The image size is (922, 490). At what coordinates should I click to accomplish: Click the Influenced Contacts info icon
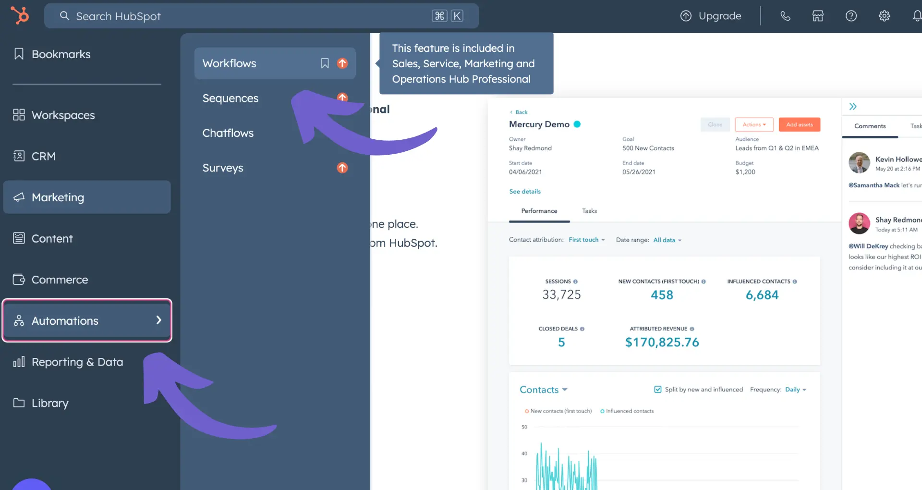click(x=795, y=282)
